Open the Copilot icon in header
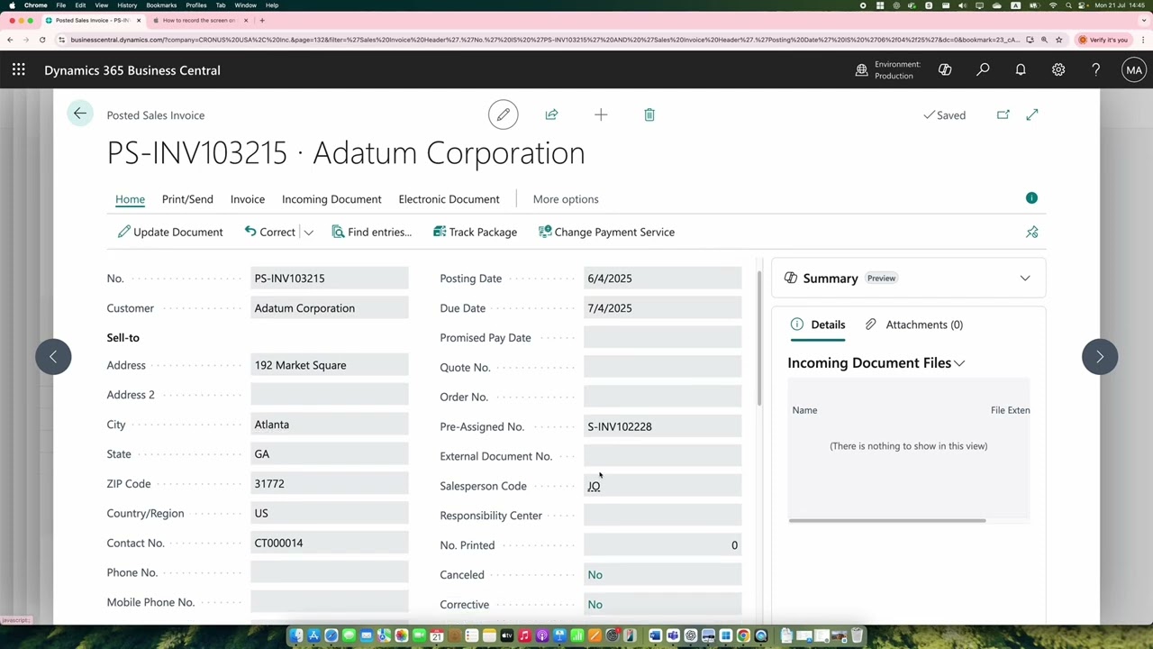The width and height of the screenshot is (1153, 649). 945,69
